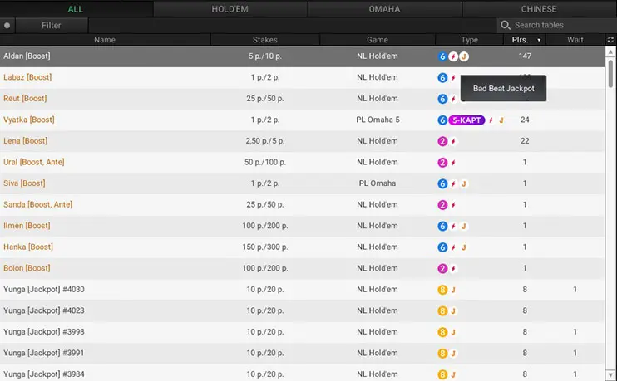Click the Jackpot J icon on Siva row
Image resolution: width=617 pixels, height=381 pixels.
[464, 184]
